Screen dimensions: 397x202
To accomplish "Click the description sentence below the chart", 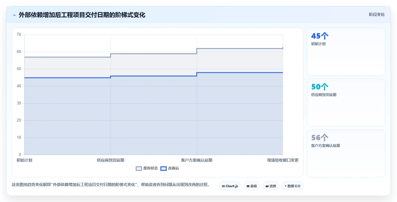I will pyautogui.click(x=111, y=185).
